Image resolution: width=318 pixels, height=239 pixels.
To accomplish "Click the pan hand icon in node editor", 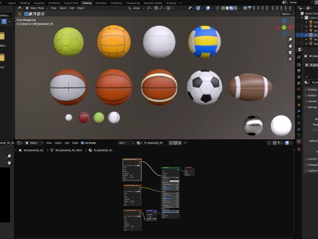I will coord(9,163).
